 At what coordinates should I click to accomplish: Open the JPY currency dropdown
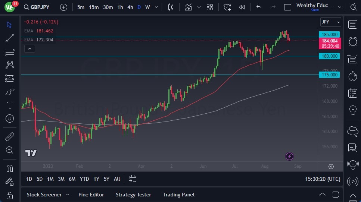point(331,22)
